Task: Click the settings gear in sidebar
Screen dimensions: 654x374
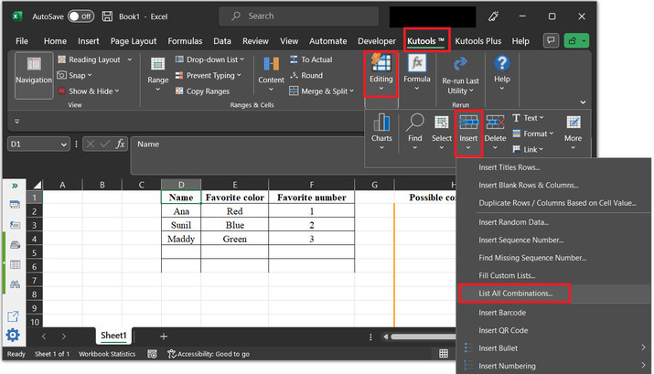Action: pyautogui.click(x=13, y=336)
